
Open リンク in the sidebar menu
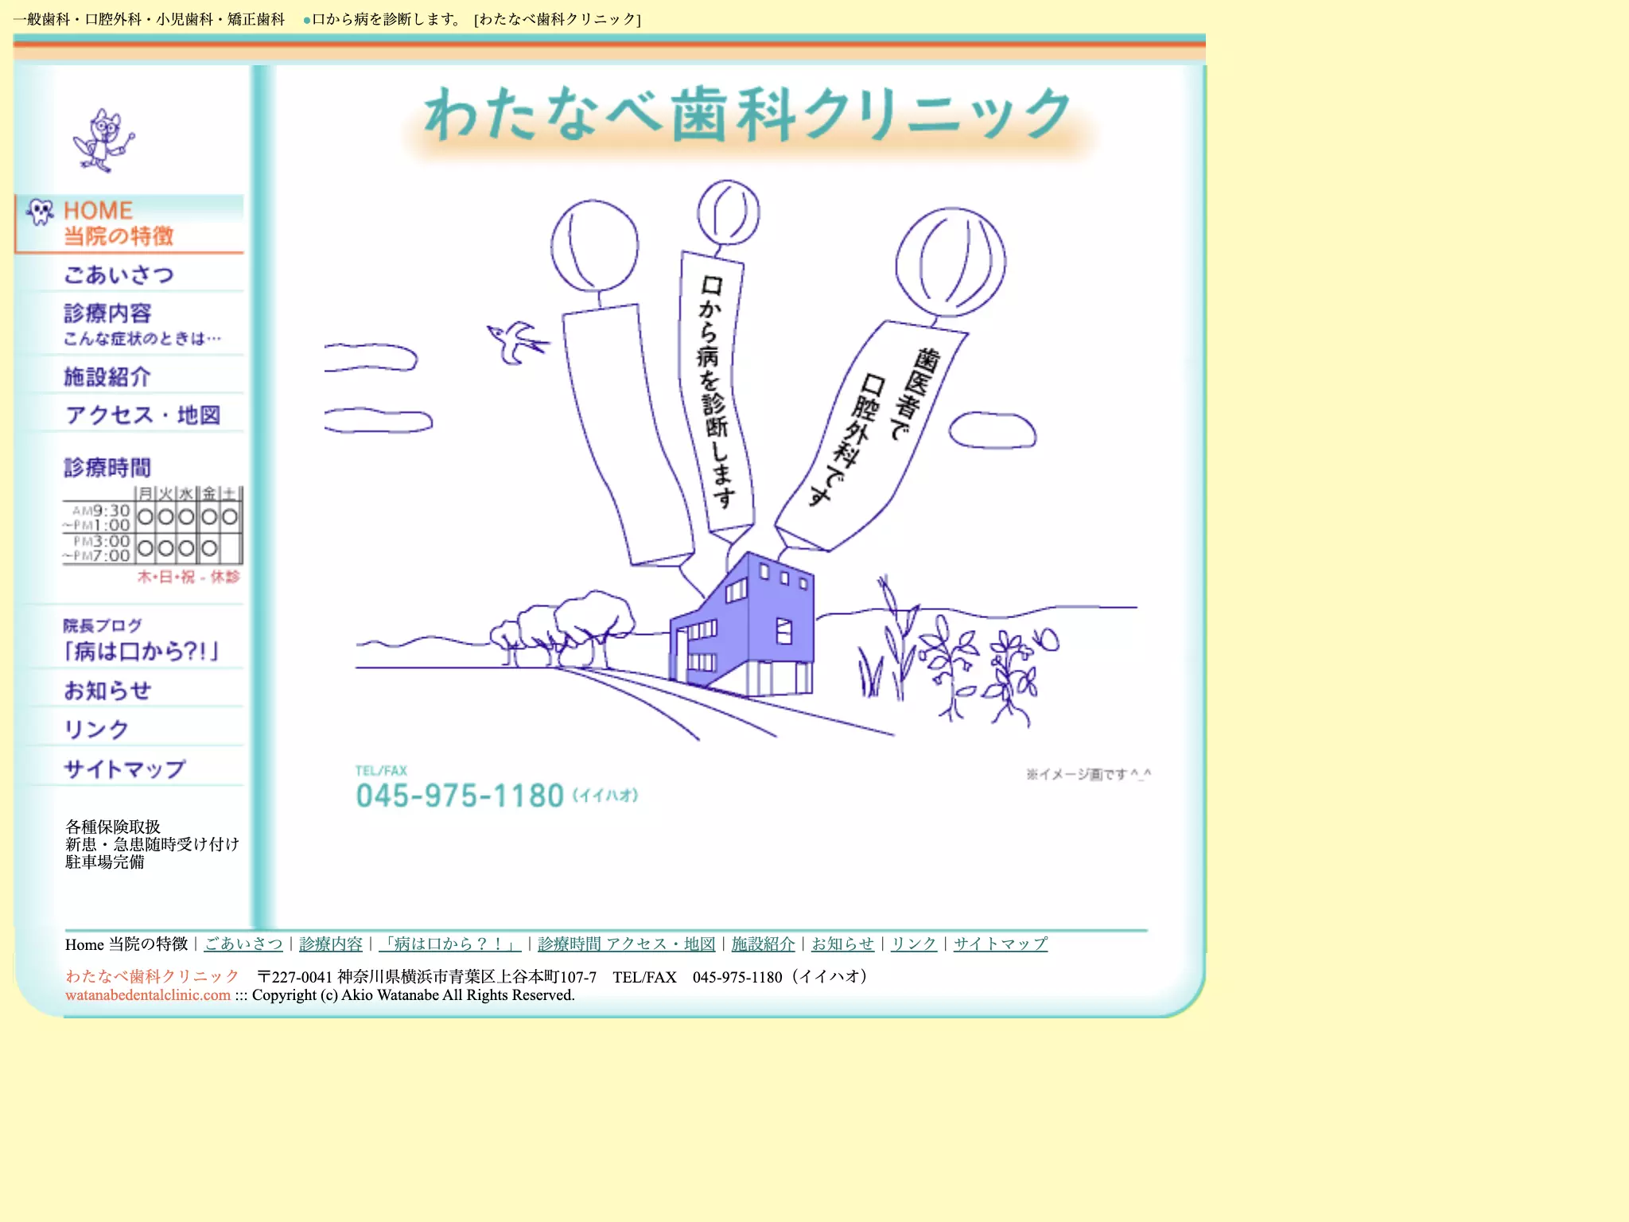click(96, 730)
